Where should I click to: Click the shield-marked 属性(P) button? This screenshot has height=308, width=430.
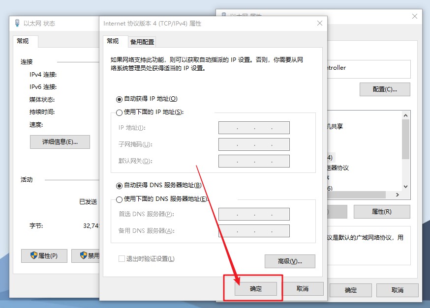coord(44,255)
